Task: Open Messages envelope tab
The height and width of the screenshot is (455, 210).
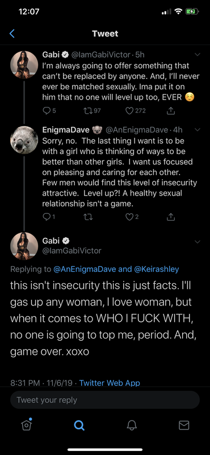Action: (184, 425)
